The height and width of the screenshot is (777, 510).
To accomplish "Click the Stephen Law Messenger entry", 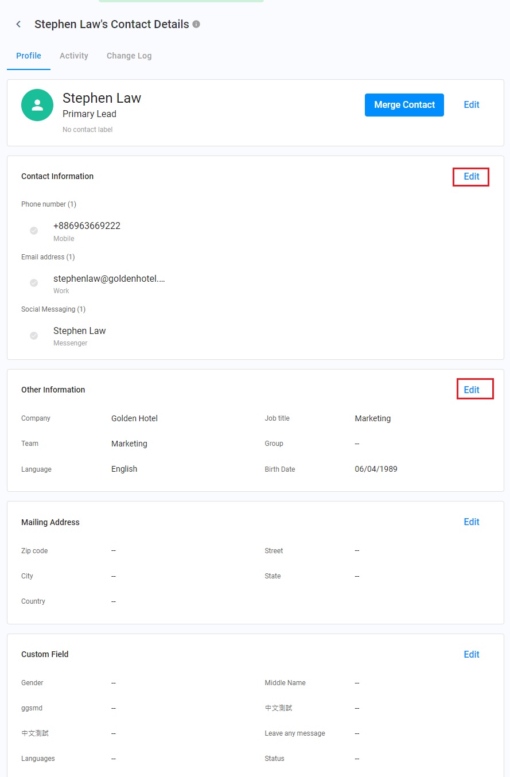I will (x=80, y=331).
